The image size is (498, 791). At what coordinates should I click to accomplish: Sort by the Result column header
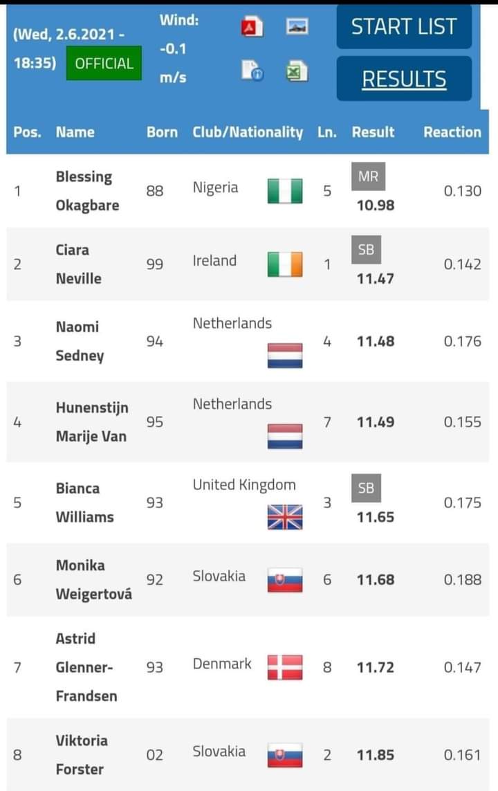point(373,132)
